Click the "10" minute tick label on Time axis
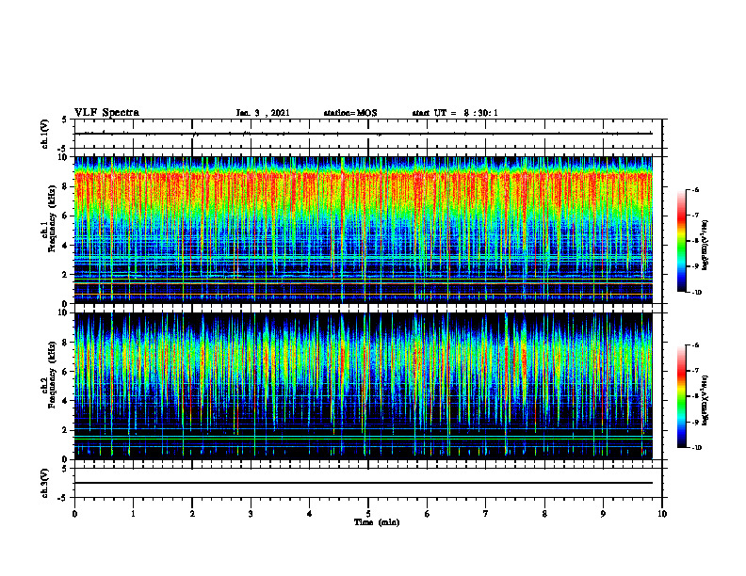 click(x=662, y=514)
